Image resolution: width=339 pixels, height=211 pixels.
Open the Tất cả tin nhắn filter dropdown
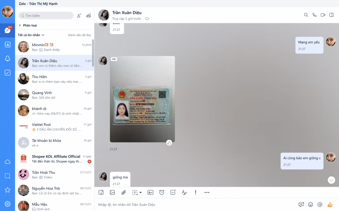click(x=31, y=35)
